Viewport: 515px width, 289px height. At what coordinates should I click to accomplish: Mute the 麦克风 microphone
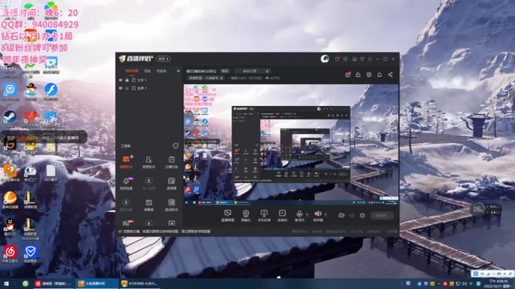299,216
